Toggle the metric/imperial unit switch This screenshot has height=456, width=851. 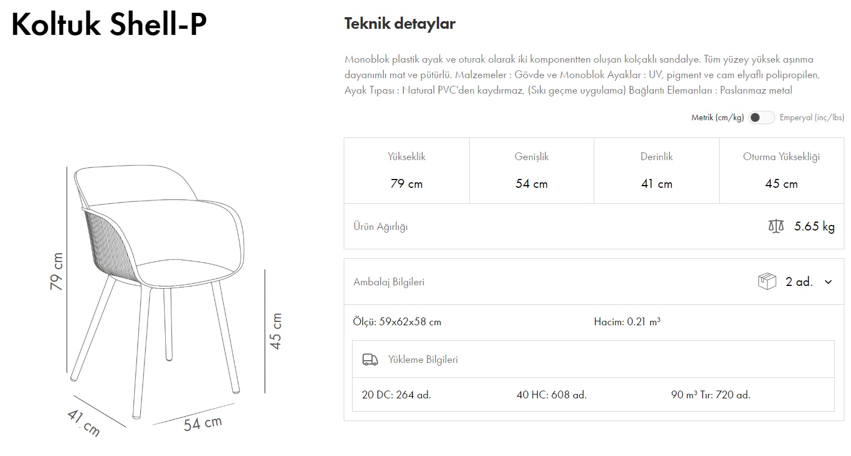tap(761, 117)
